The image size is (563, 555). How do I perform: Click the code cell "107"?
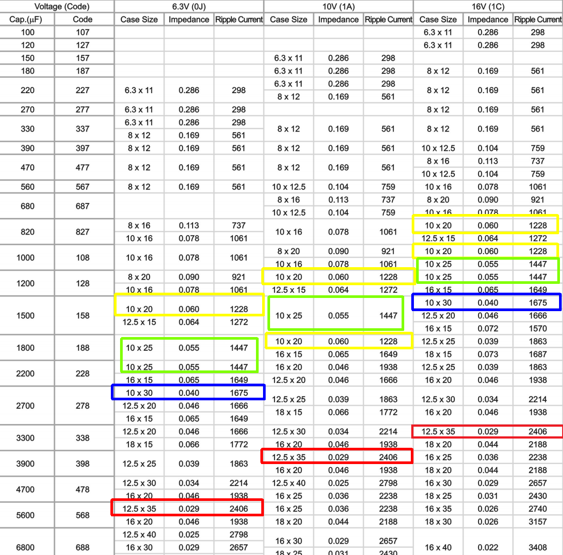tap(83, 32)
